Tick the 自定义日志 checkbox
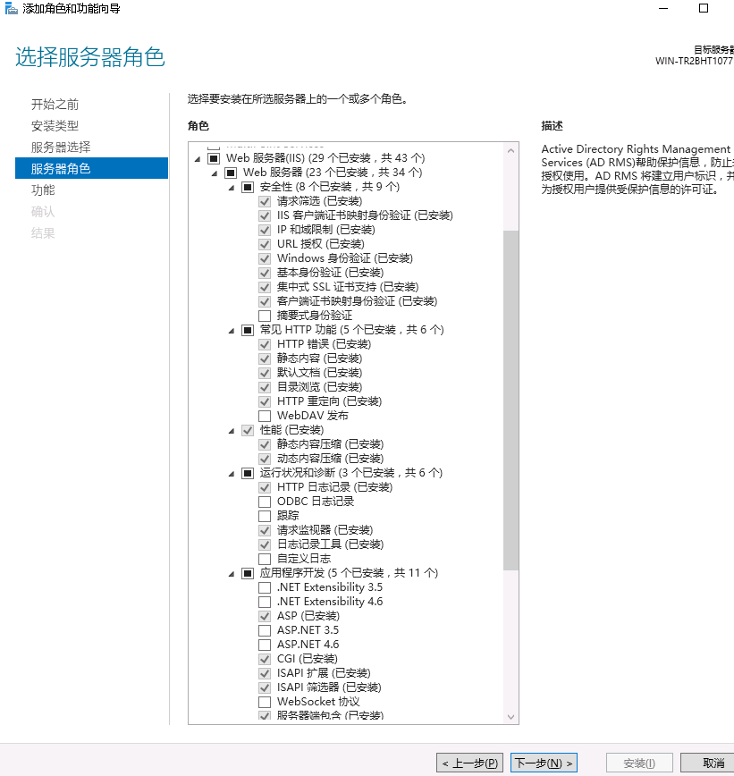Viewport: 734px width, 776px height. (265, 559)
